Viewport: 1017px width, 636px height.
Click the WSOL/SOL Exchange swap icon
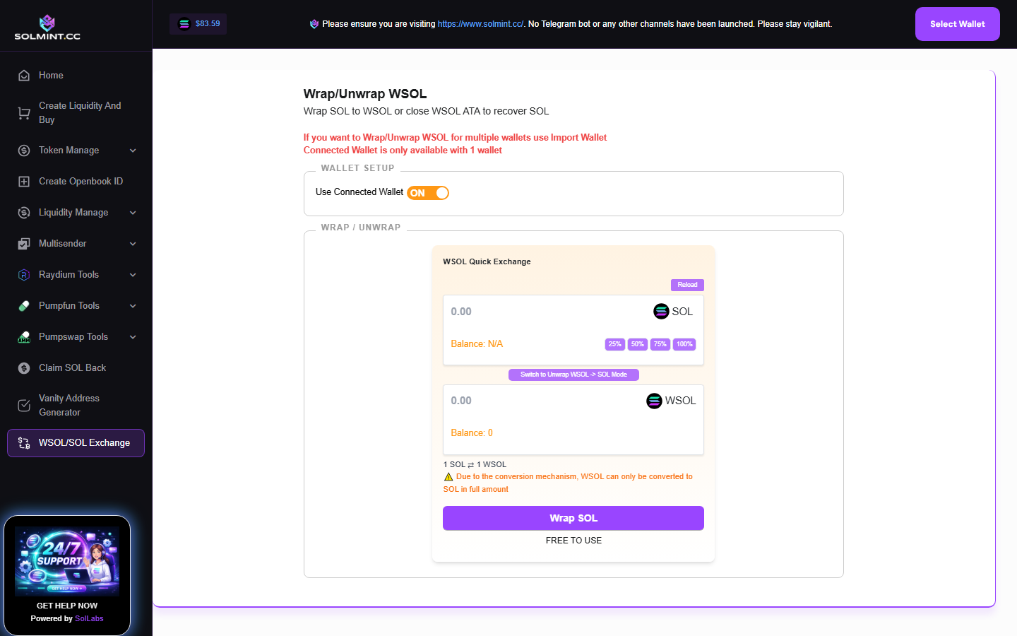[x=23, y=443]
